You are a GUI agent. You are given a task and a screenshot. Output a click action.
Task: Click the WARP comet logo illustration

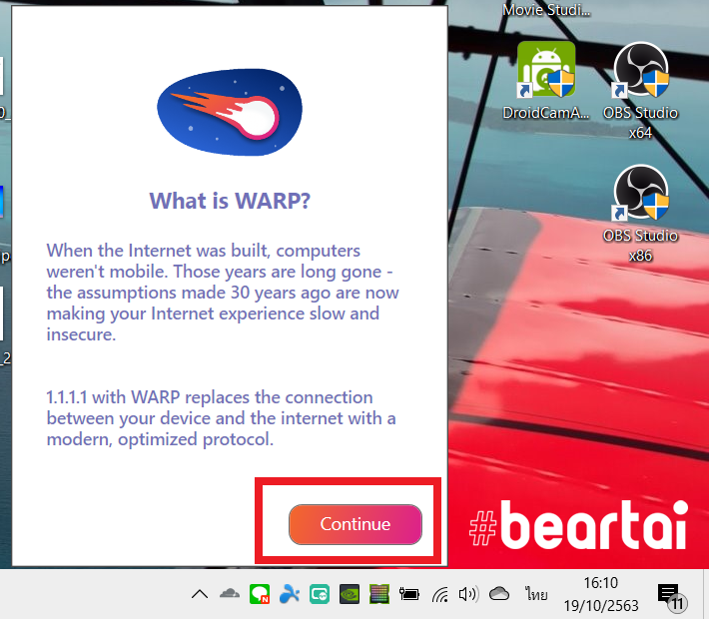[230, 112]
